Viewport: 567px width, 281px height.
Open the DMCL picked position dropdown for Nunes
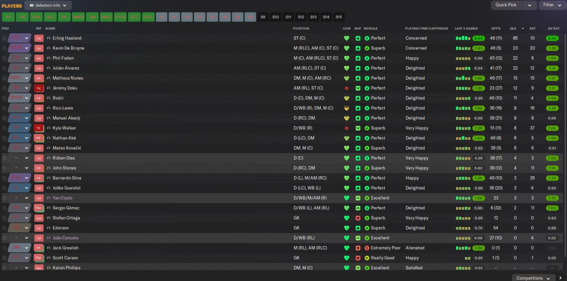(19, 78)
